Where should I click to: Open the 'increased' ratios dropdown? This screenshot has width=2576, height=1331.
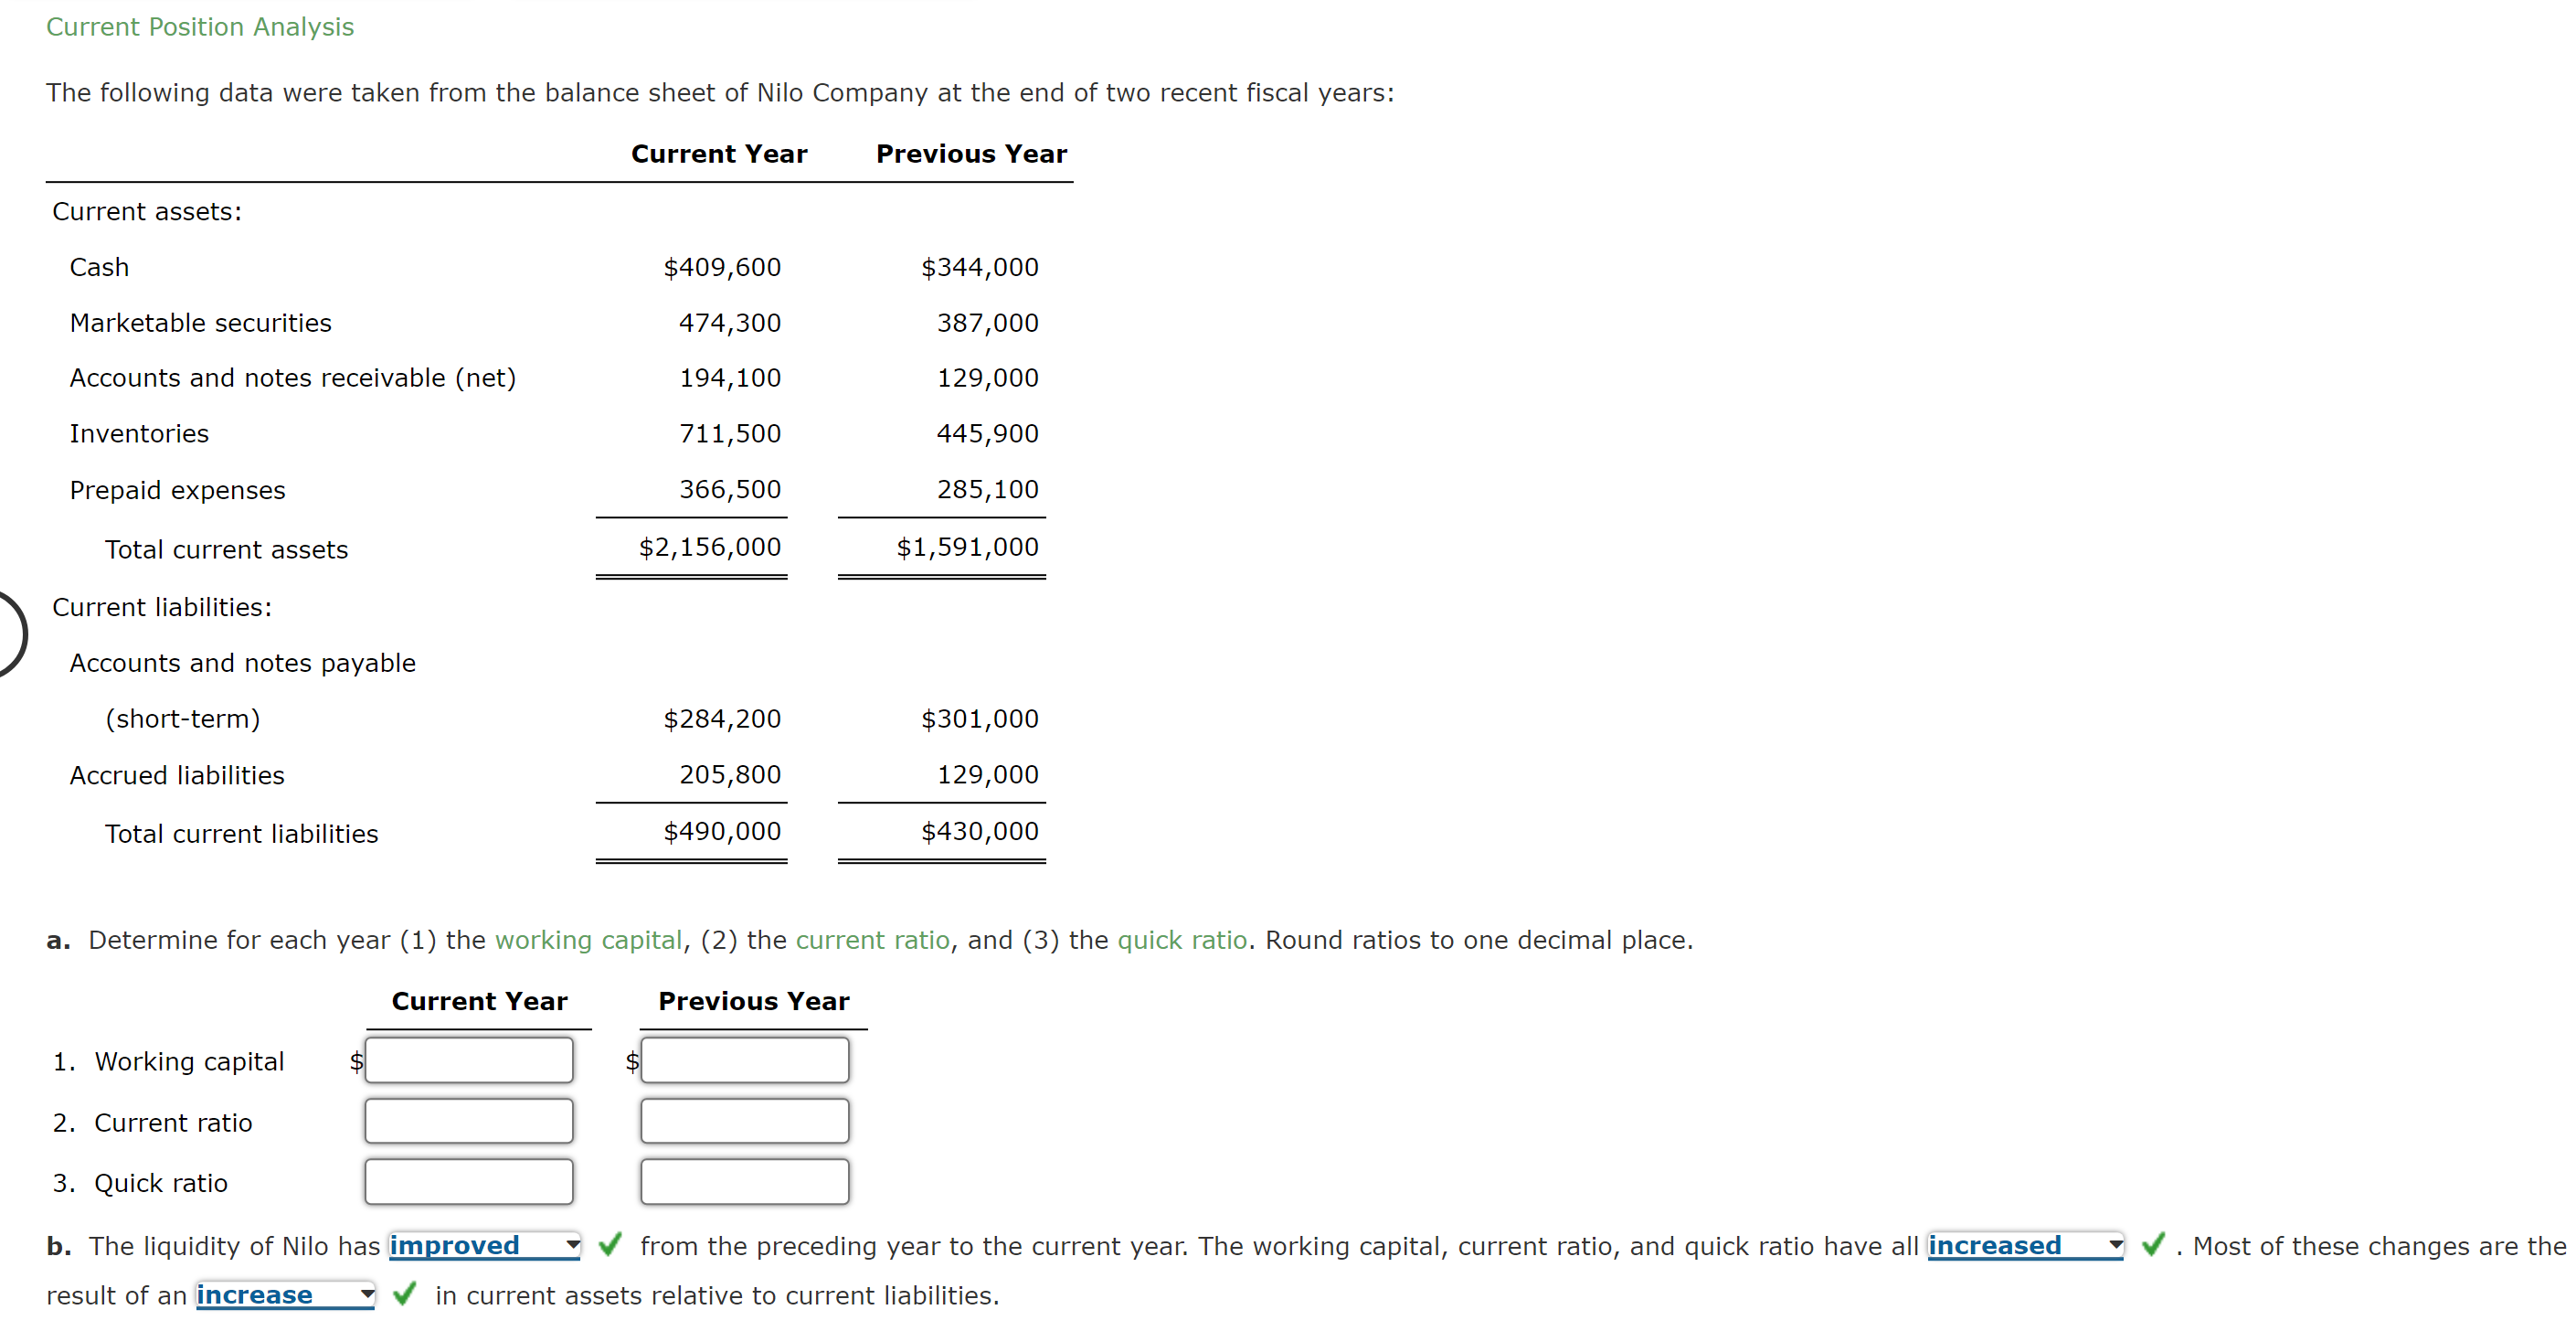pyautogui.click(x=2024, y=1246)
